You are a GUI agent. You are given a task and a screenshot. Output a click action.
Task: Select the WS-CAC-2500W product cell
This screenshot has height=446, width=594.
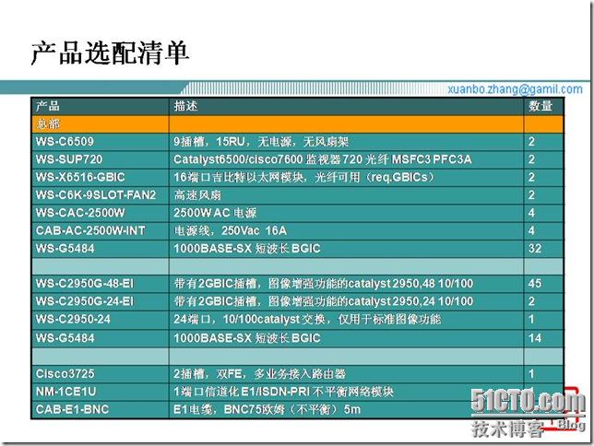100,213
